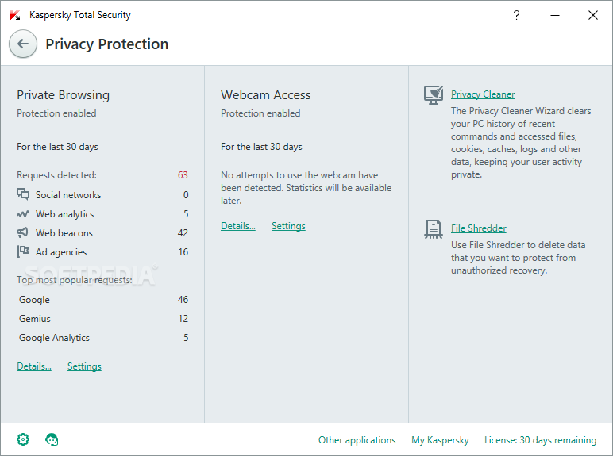The image size is (613, 456).
Task: Click the Social networks chat bubble icon
Action: [x=23, y=194]
